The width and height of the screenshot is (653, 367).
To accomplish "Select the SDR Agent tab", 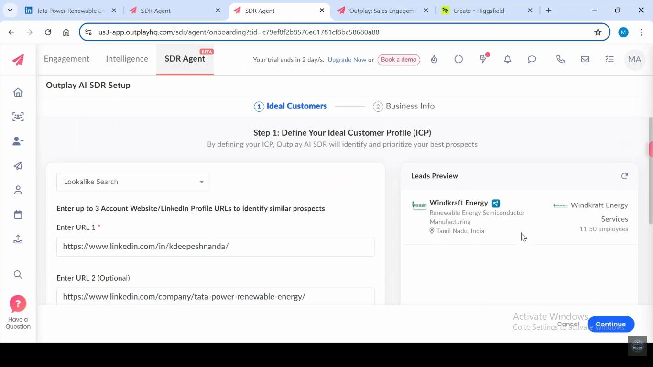I will [x=185, y=59].
